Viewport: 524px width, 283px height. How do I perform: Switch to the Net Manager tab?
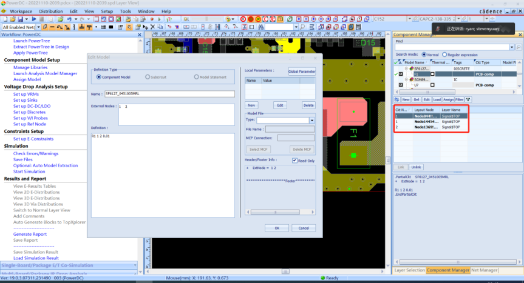click(x=484, y=270)
